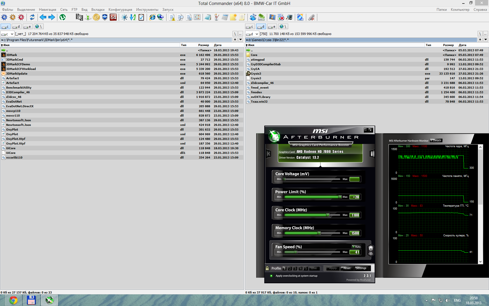
Task: Click the disc with music note icon
Action: coord(300,17)
